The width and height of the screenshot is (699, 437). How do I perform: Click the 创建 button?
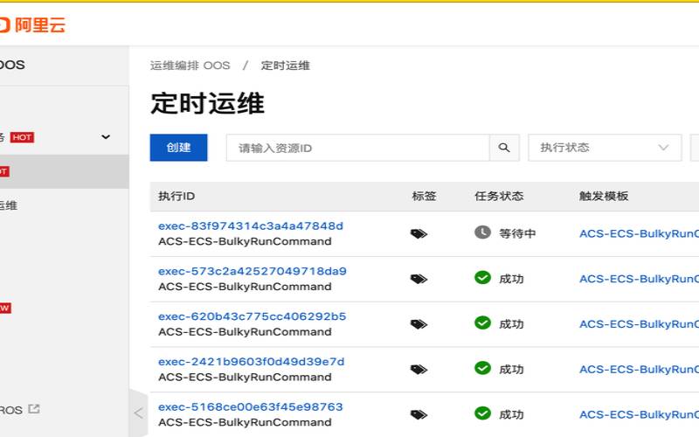coord(178,147)
